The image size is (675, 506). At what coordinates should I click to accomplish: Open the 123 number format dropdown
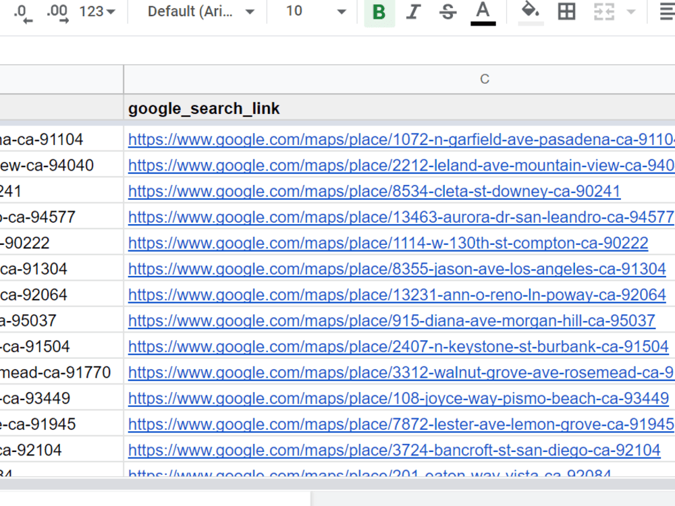[x=97, y=11]
